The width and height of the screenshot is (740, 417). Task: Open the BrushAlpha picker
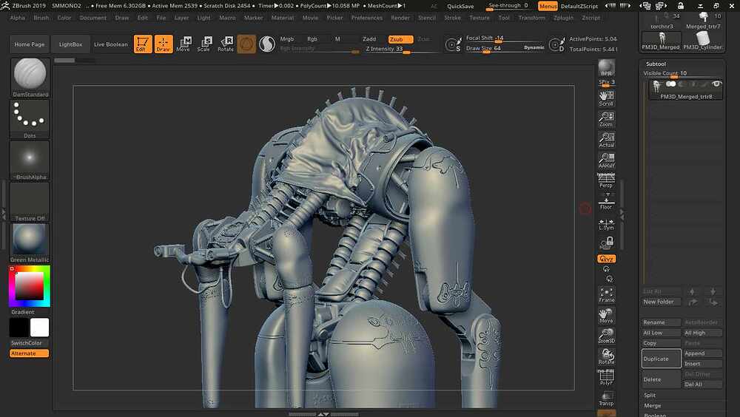30,160
